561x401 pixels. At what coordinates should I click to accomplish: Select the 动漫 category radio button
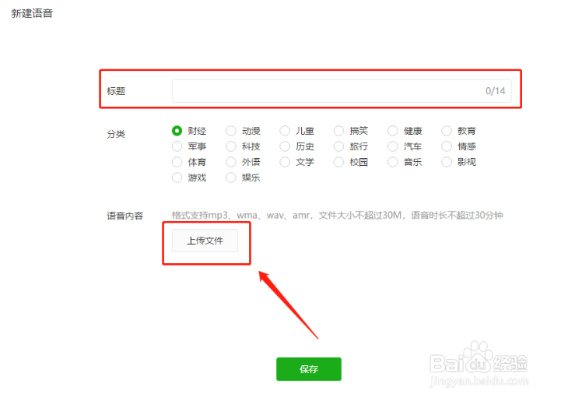[231, 131]
